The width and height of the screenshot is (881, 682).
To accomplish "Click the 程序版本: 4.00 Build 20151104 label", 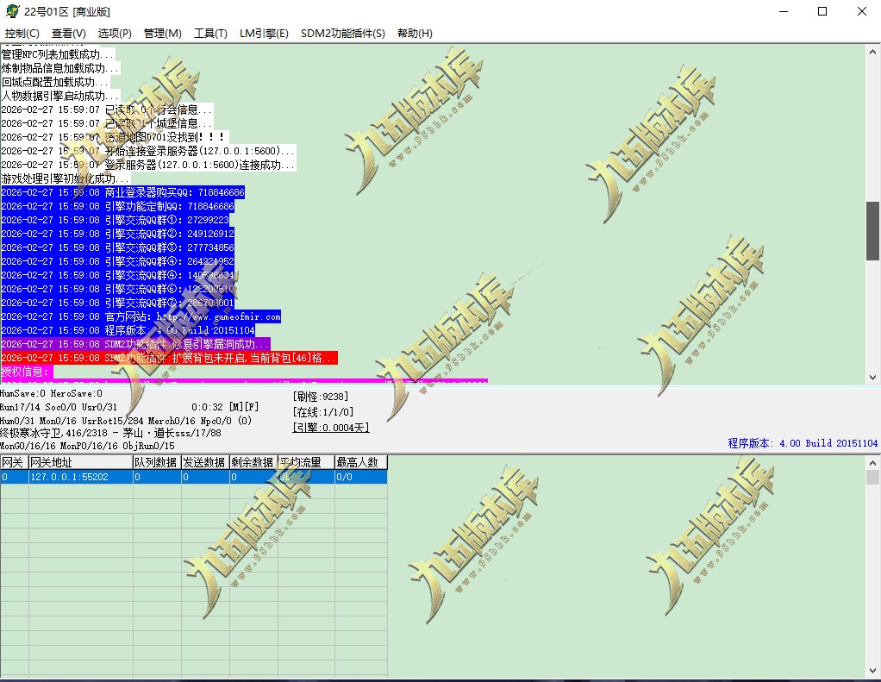I will (x=803, y=443).
